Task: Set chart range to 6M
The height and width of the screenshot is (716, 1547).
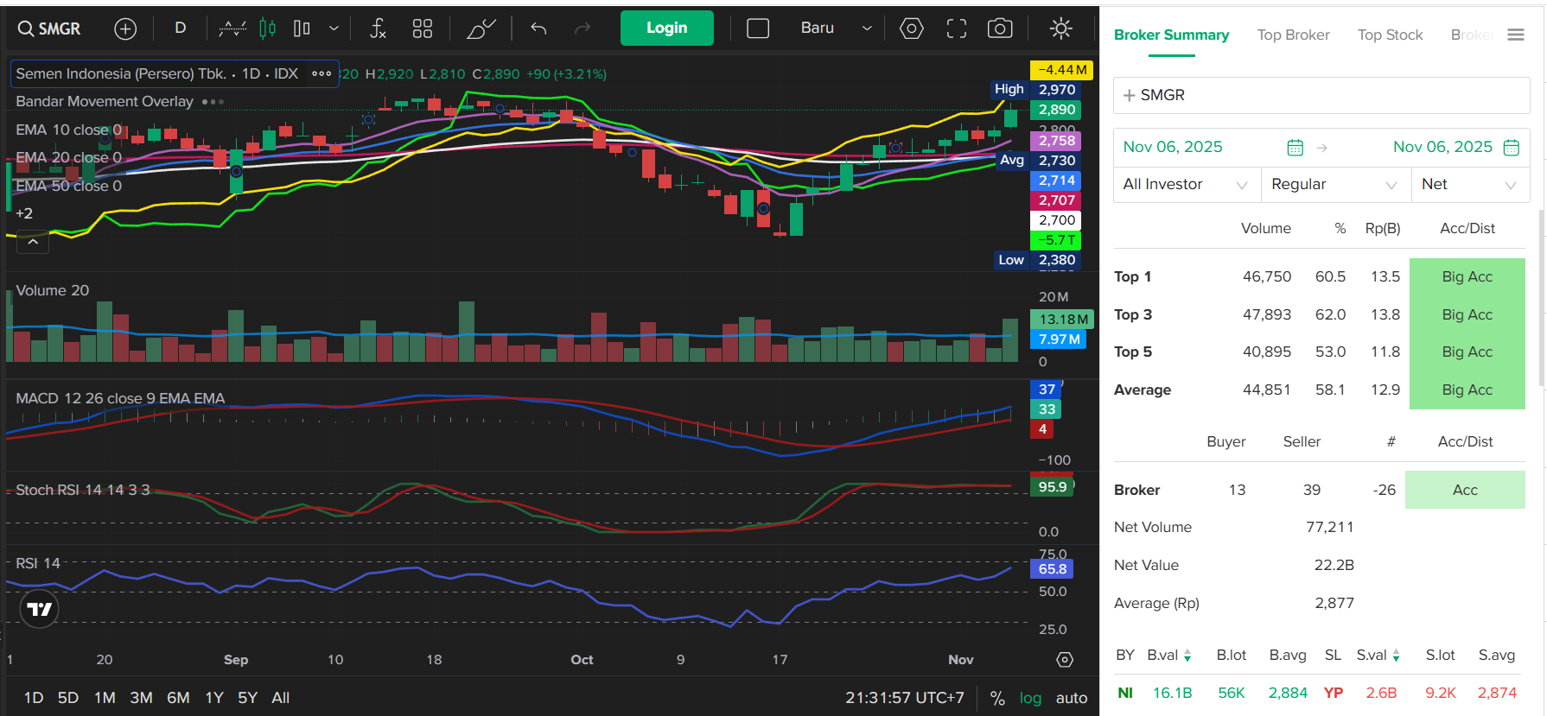Action: click(x=178, y=698)
